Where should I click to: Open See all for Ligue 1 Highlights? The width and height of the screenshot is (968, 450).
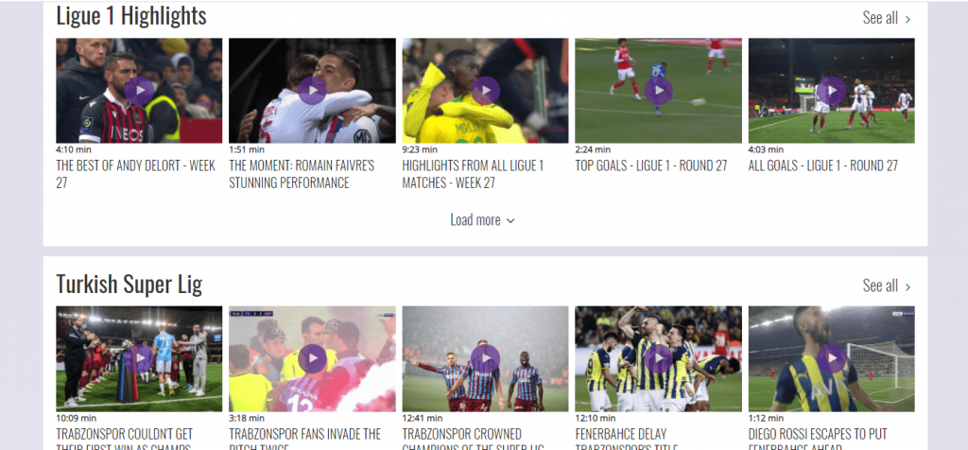coord(887,18)
